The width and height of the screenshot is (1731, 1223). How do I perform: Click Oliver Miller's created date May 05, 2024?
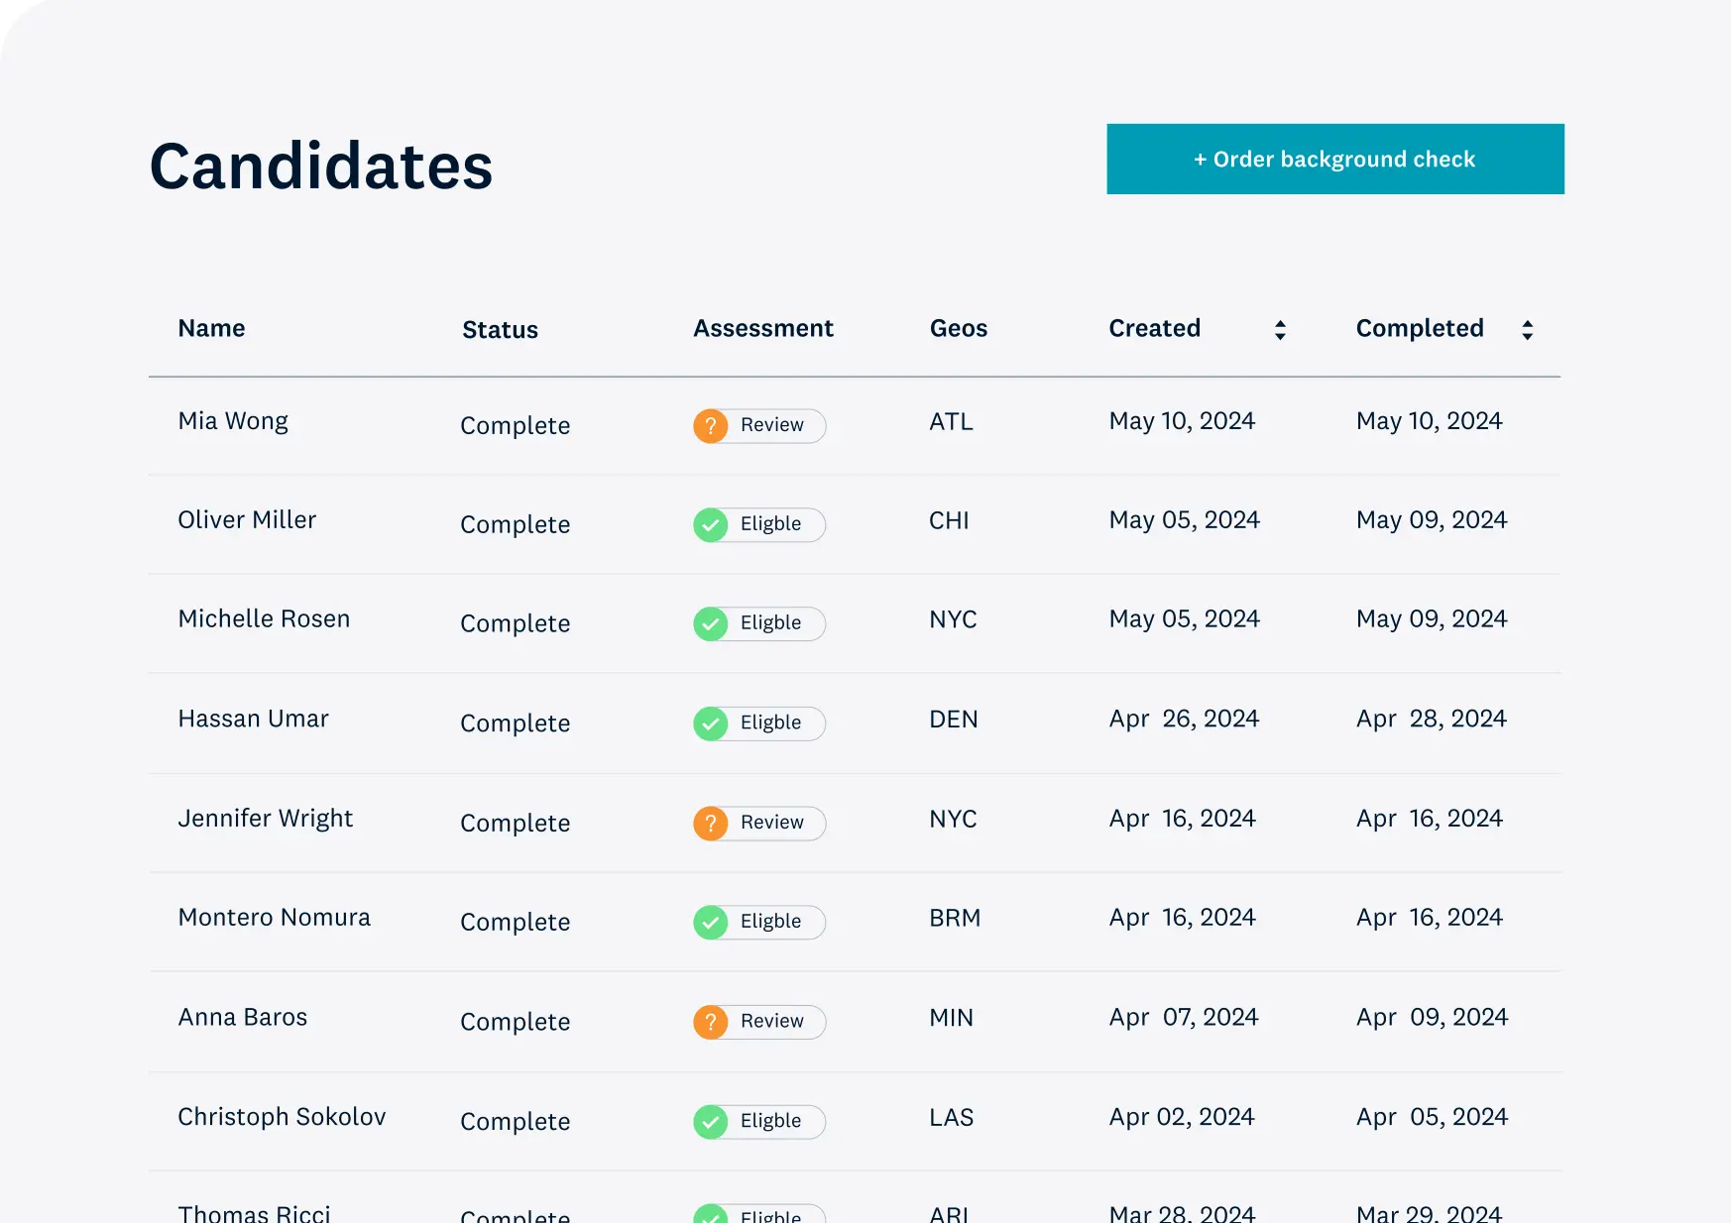1184,521
